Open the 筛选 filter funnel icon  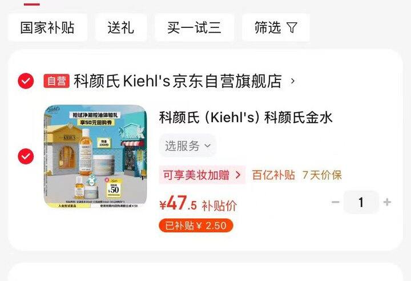[x=292, y=27]
